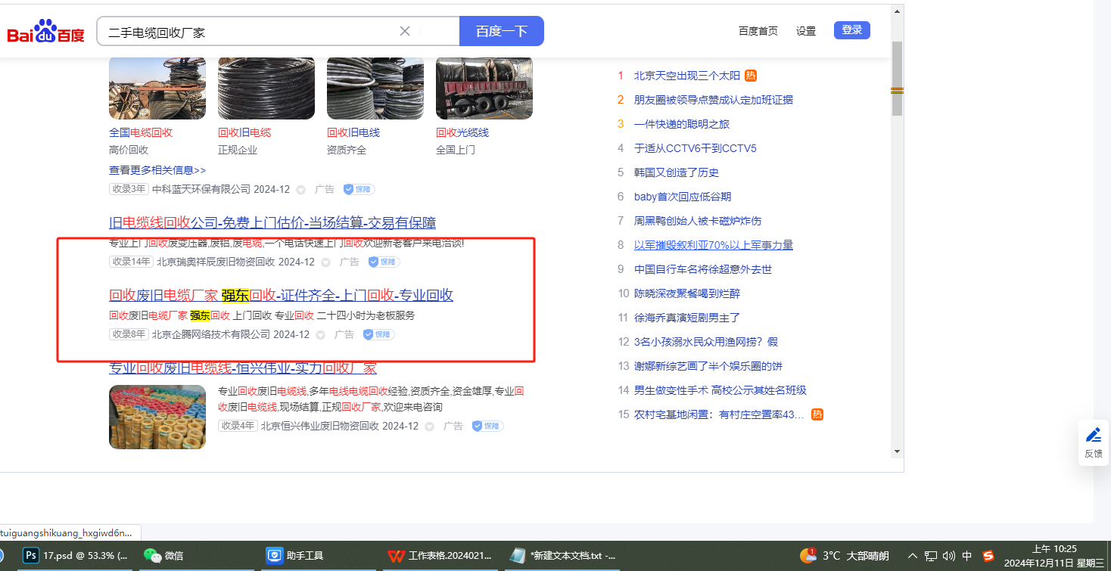Click the 全国电缆回收 caption link

(141, 132)
